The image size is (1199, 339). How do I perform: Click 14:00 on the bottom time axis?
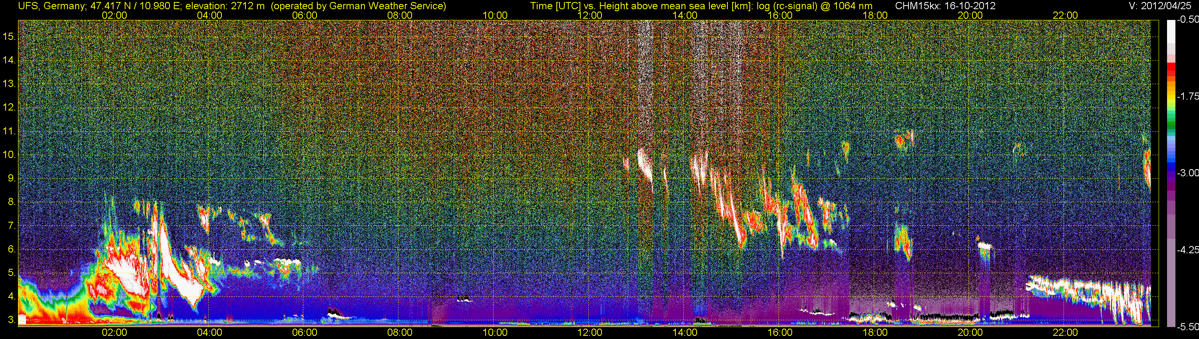click(685, 333)
